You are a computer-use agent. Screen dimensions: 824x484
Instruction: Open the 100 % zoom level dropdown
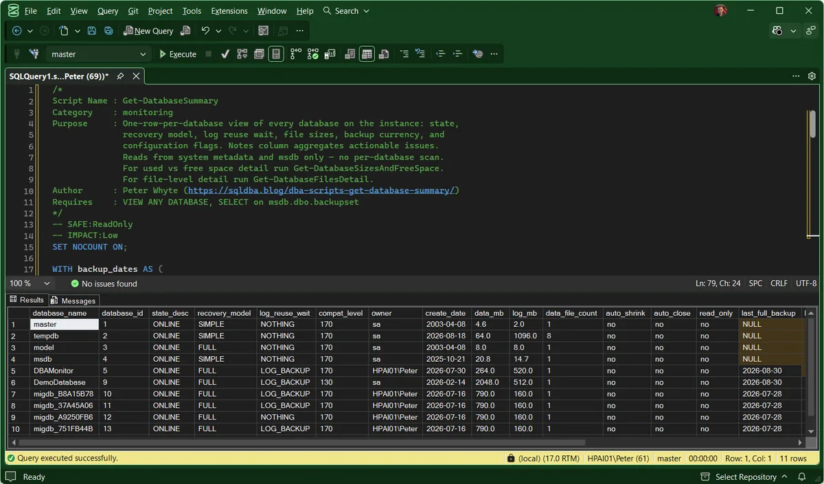tap(30, 284)
